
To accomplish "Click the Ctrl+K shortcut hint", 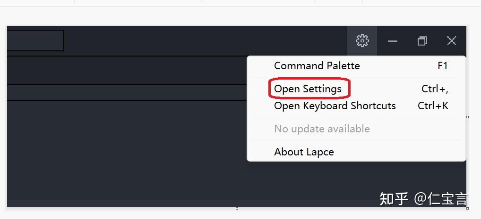I will tap(433, 106).
